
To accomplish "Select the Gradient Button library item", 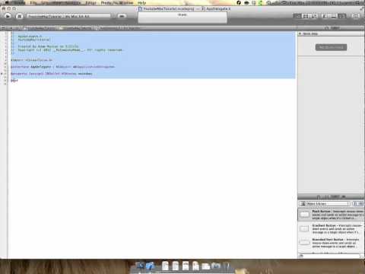I will pyautogui.click(x=331, y=228).
